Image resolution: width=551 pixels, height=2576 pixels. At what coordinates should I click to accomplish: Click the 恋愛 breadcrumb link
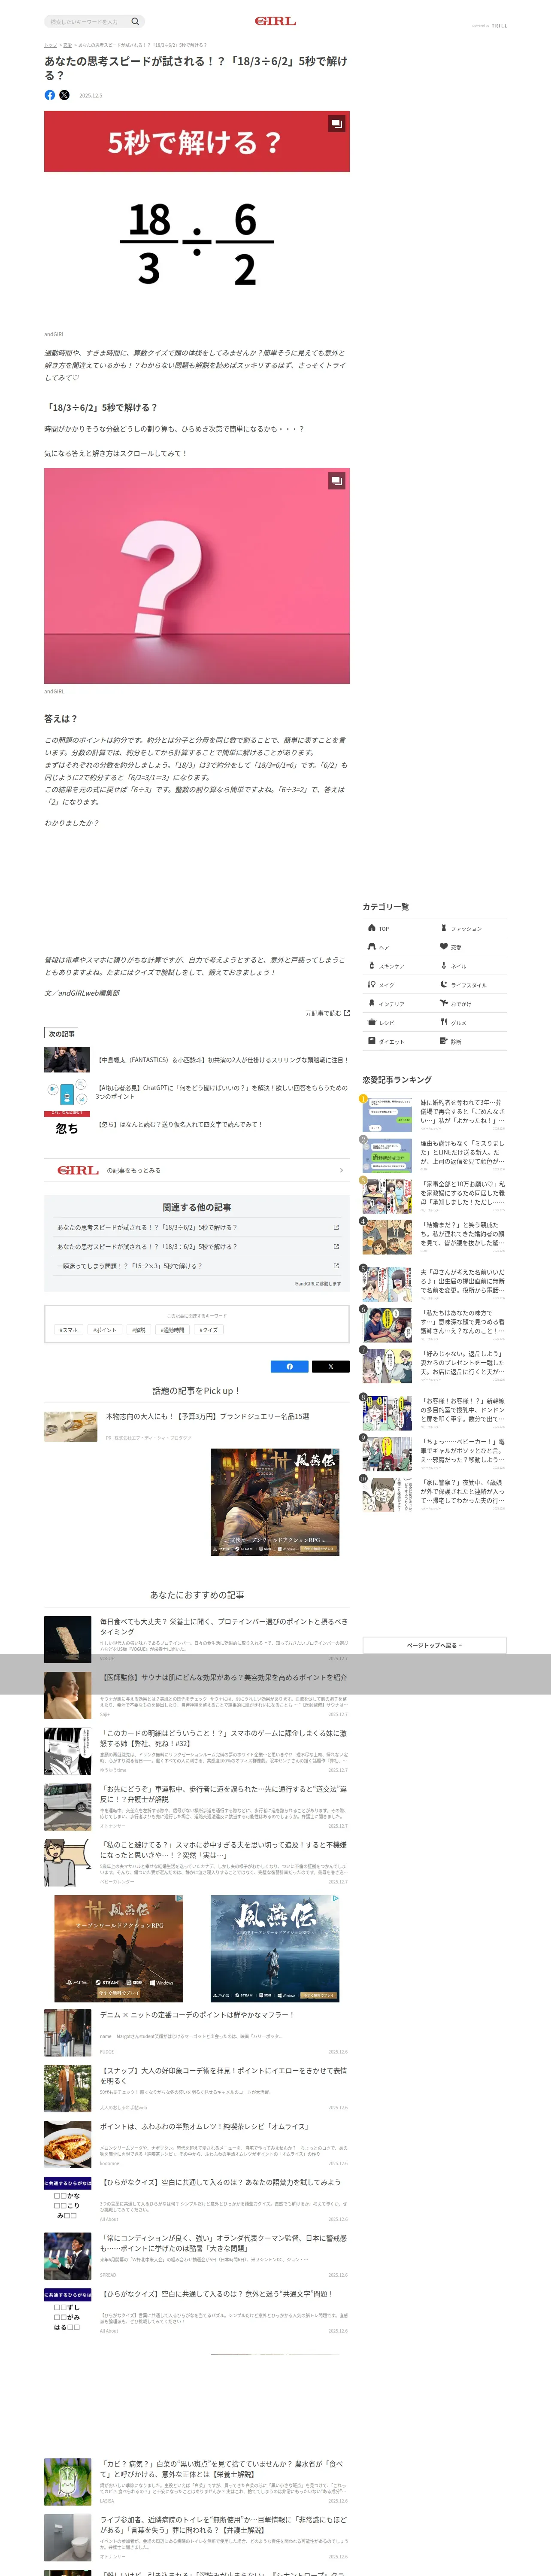point(67,45)
